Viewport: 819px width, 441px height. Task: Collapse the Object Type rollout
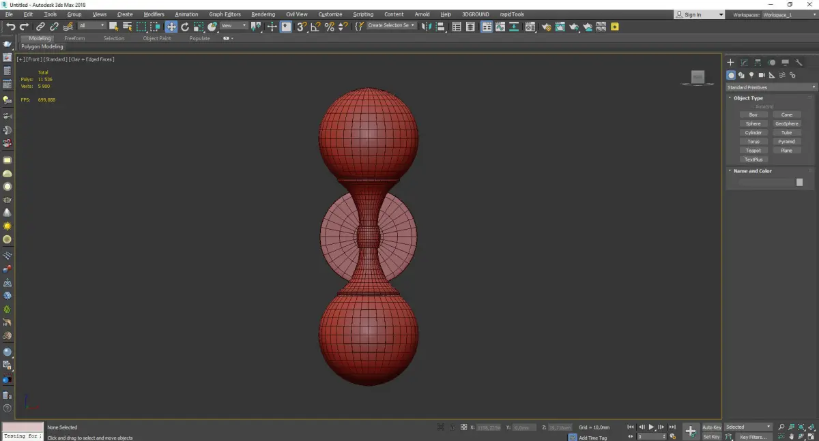pyautogui.click(x=748, y=98)
